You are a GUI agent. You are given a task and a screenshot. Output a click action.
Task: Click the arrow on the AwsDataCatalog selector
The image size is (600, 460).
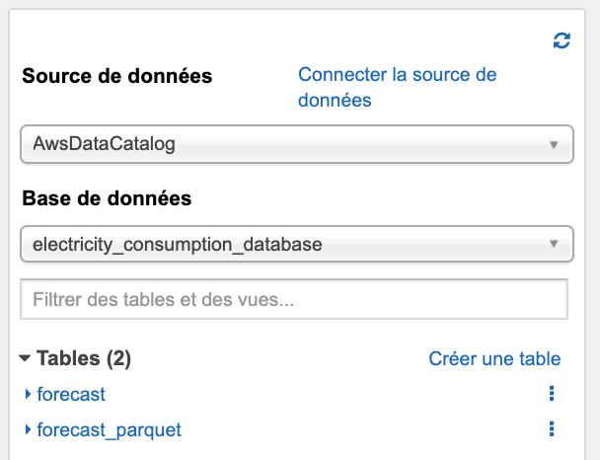tap(555, 145)
